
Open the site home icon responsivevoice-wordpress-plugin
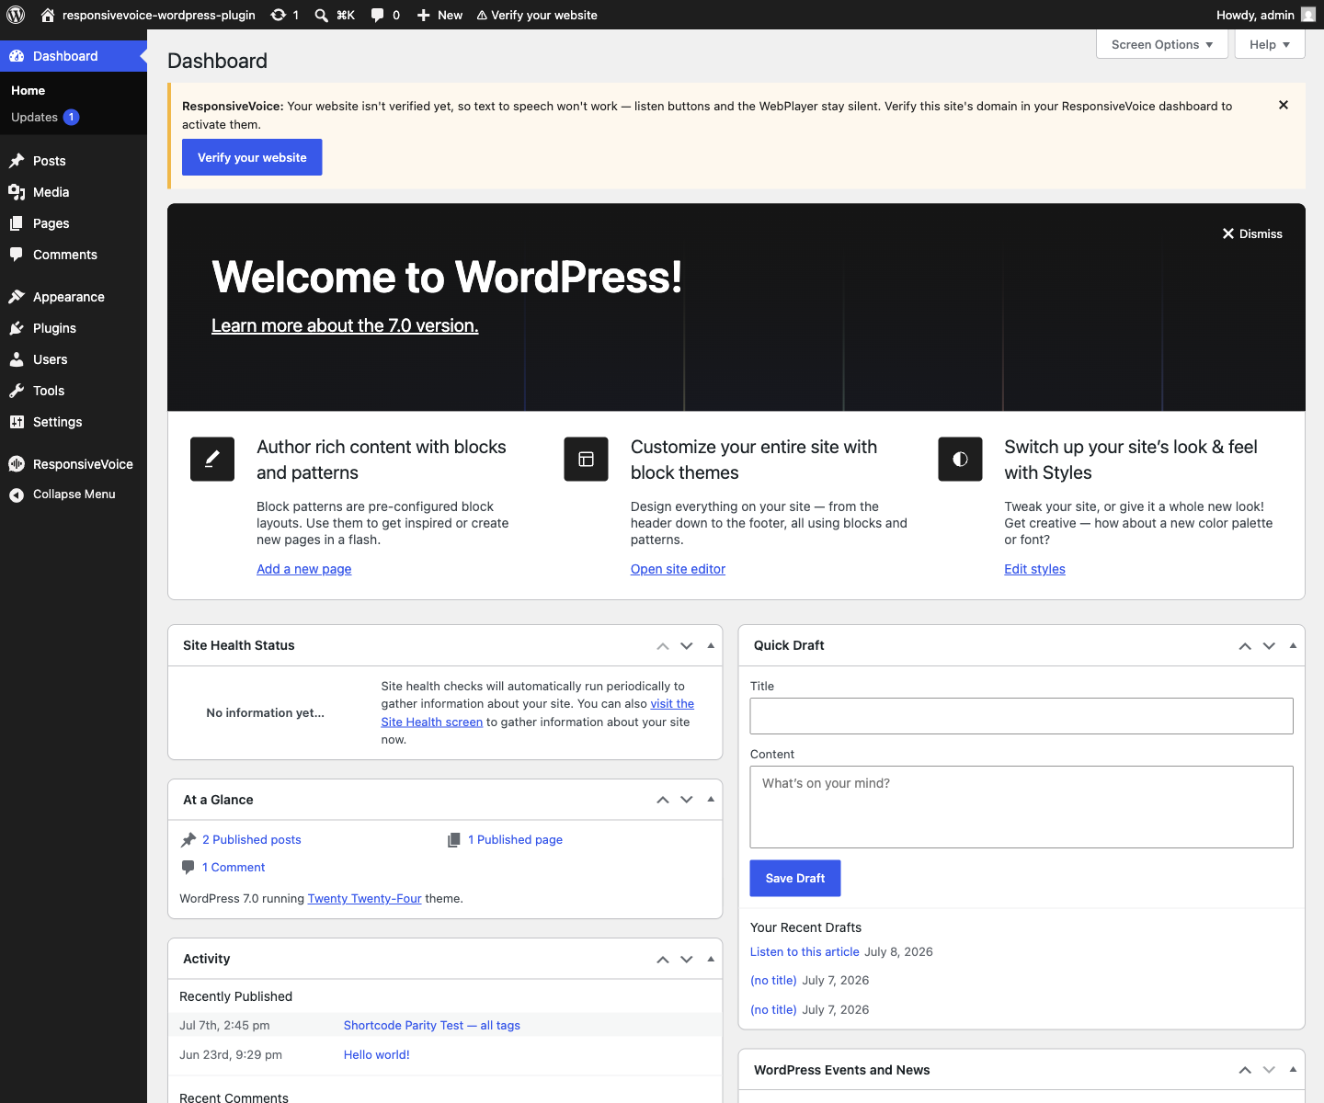click(48, 15)
